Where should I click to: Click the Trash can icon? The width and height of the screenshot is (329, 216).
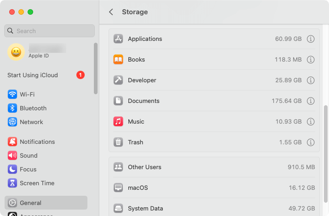118,142
